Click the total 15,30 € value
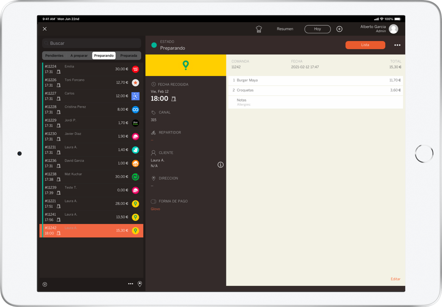Viewport: 442px width, 307px height. (395, 67)
